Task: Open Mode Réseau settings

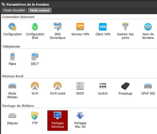Action: 12,86
